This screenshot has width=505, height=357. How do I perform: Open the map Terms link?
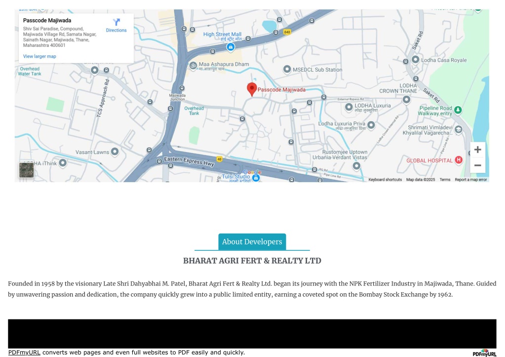coord(445,180)
